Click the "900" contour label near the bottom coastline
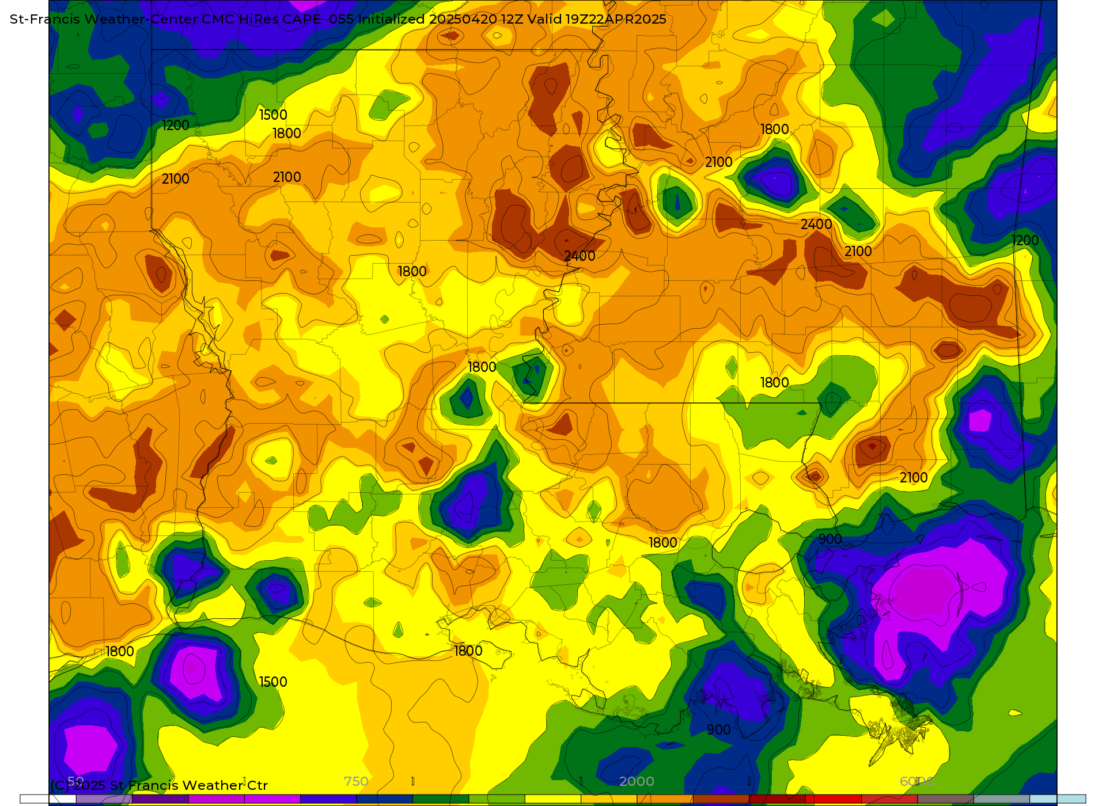 click(719, 730)
